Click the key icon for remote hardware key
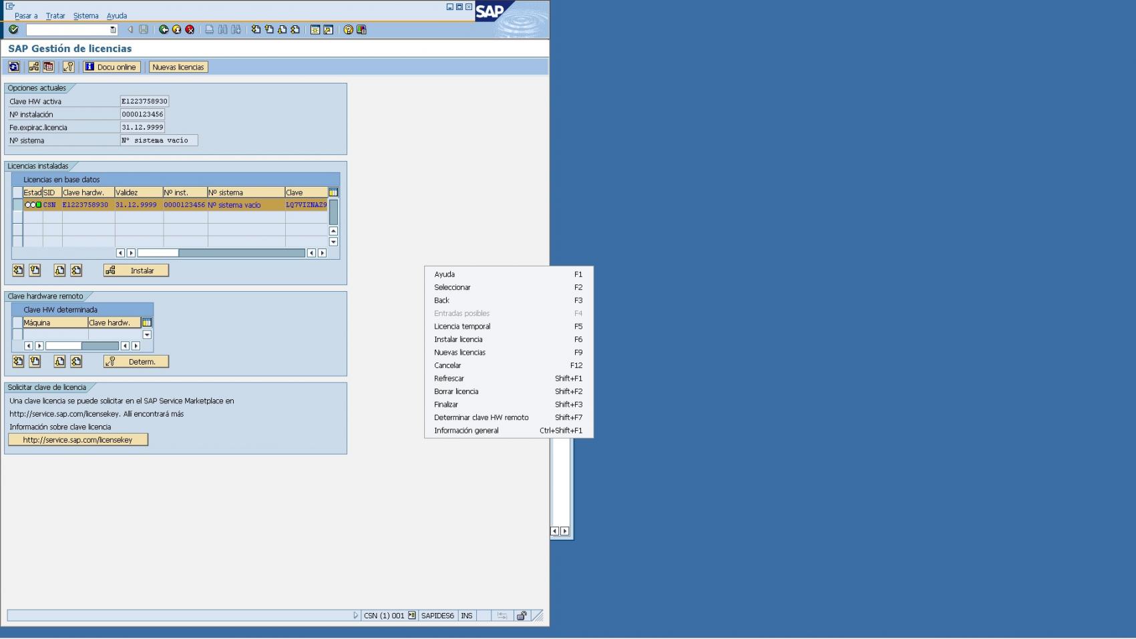Image resolution: width=1136 pixels, height=639 pixels. pyautogui.click(x=68, y=67)
